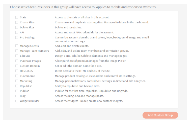Toggle the Marketing checkbox

tap(17, 81)
